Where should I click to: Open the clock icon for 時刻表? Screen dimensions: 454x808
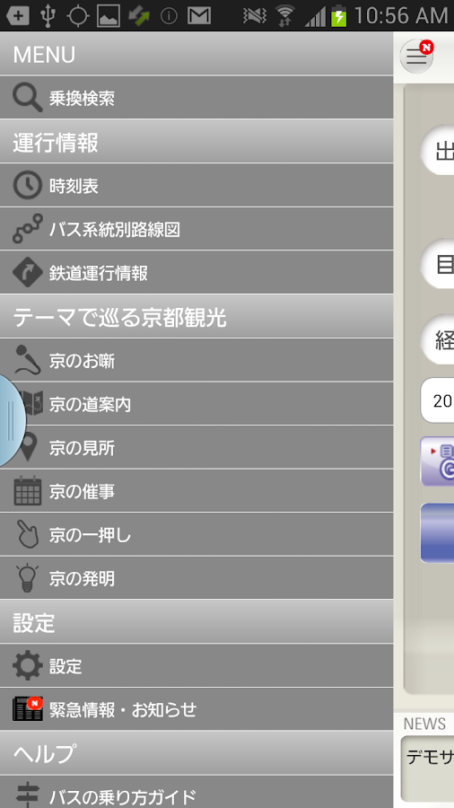point(27,186)
